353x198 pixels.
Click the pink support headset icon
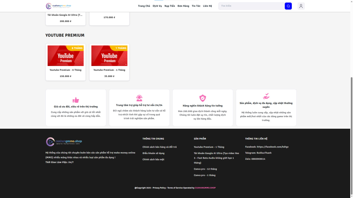point(139,98)
